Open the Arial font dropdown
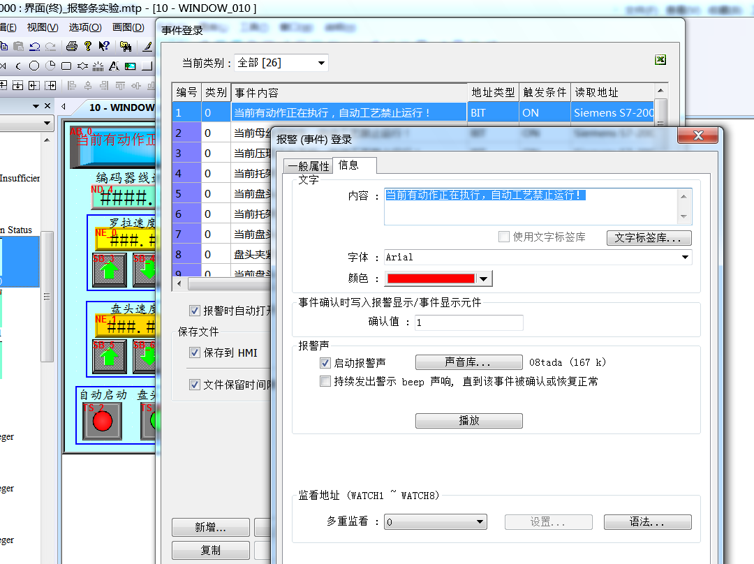The width and height of the screenshot is (754, 564). (687, 257)
